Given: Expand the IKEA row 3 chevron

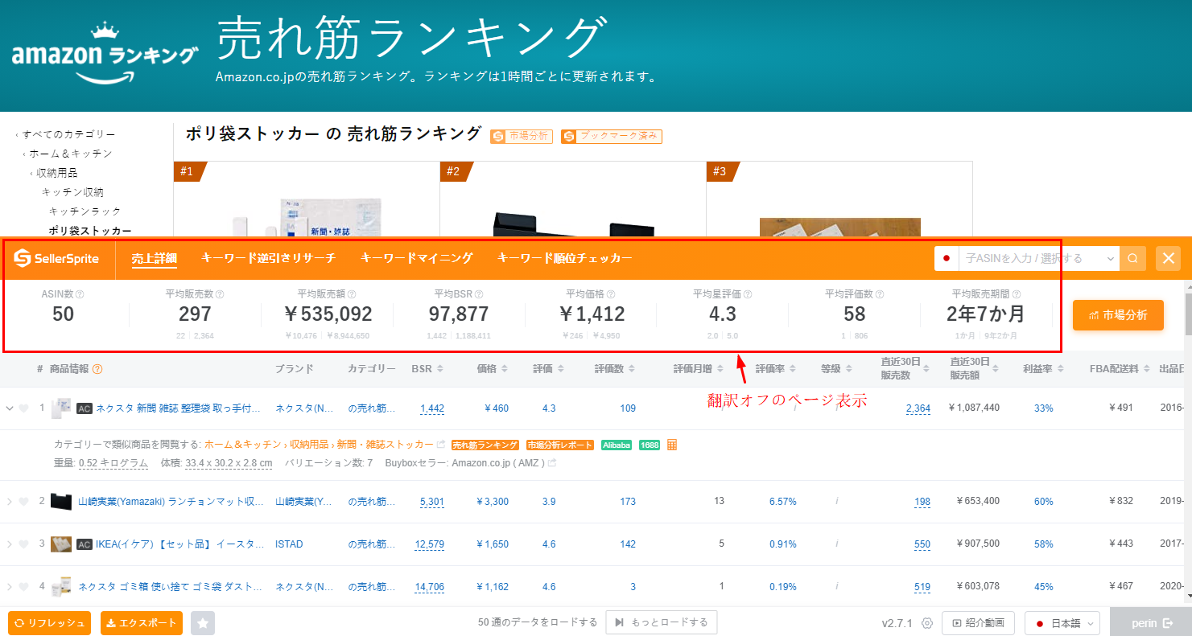Looking at the screenshot, I should tap(10, 544).
